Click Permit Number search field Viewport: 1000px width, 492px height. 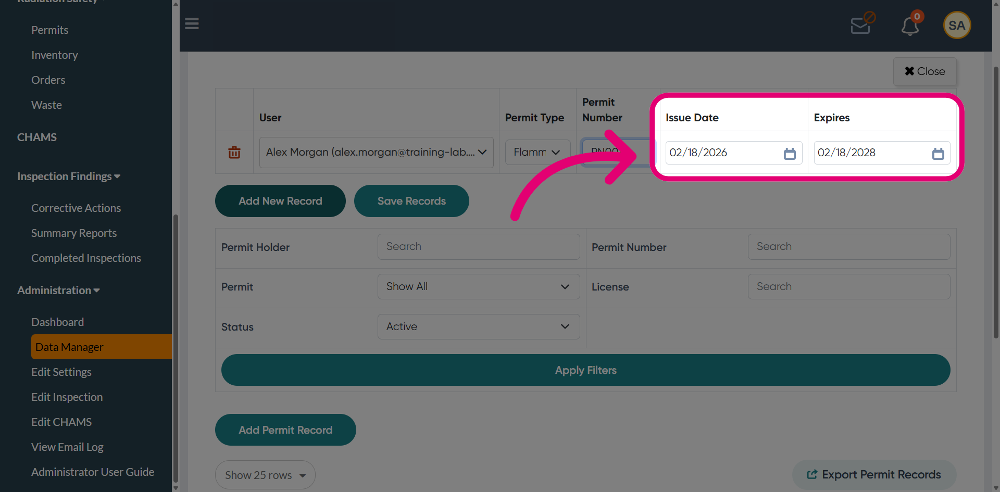click(849, 247)
